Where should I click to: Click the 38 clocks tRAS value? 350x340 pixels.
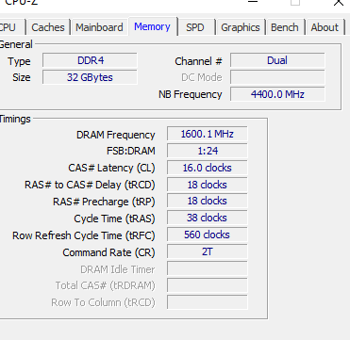click(207, 218)
